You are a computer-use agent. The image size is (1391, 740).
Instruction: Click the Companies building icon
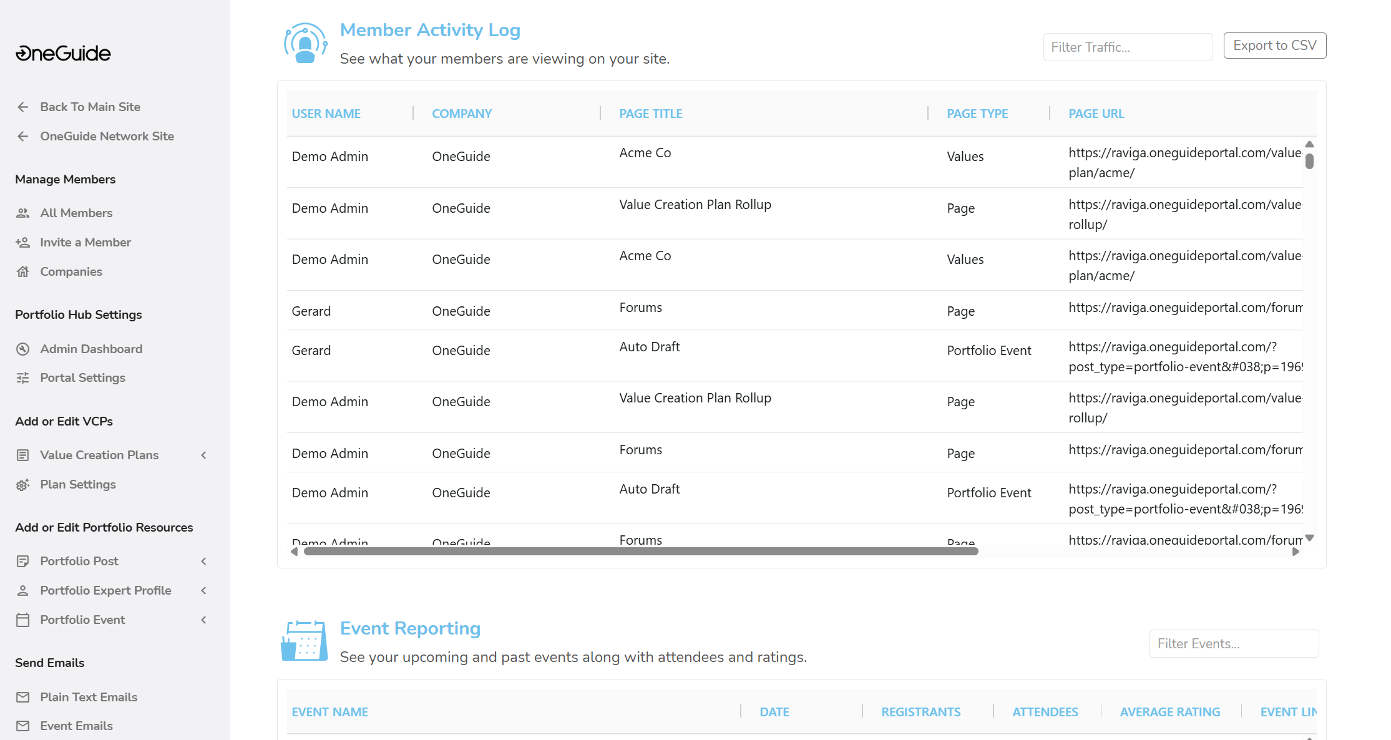point(23,271)
